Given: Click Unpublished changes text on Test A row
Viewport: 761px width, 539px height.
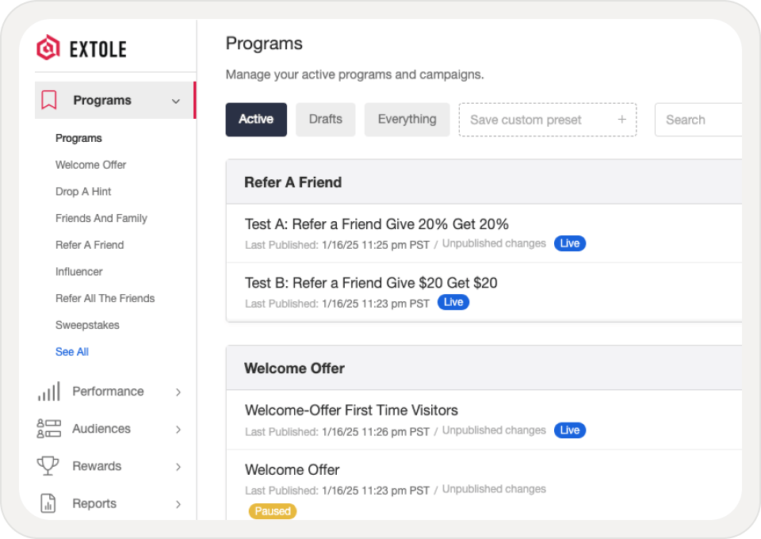Looking at the screenshot, I should click(494, 243).
